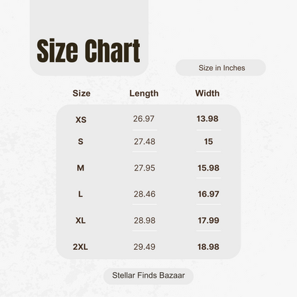Click the Width column header
Viewport: 297px width, 297px height.
pos(208,93)
